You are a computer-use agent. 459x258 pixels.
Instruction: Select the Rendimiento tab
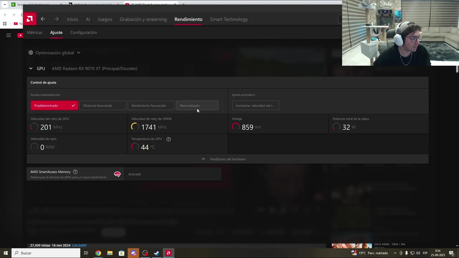188,19
